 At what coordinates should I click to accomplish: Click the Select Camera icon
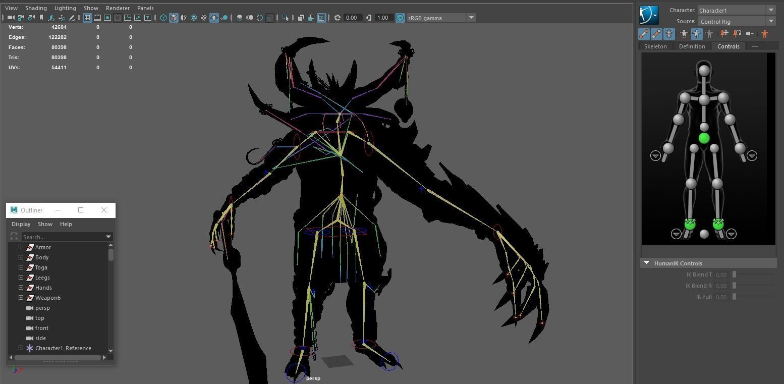(x=11, y=18)
